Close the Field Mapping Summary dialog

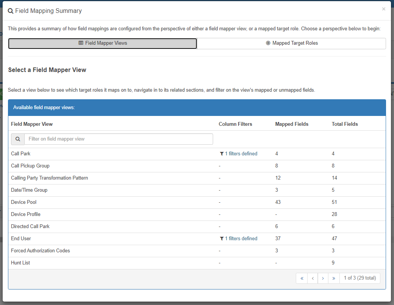click(383, 9)
